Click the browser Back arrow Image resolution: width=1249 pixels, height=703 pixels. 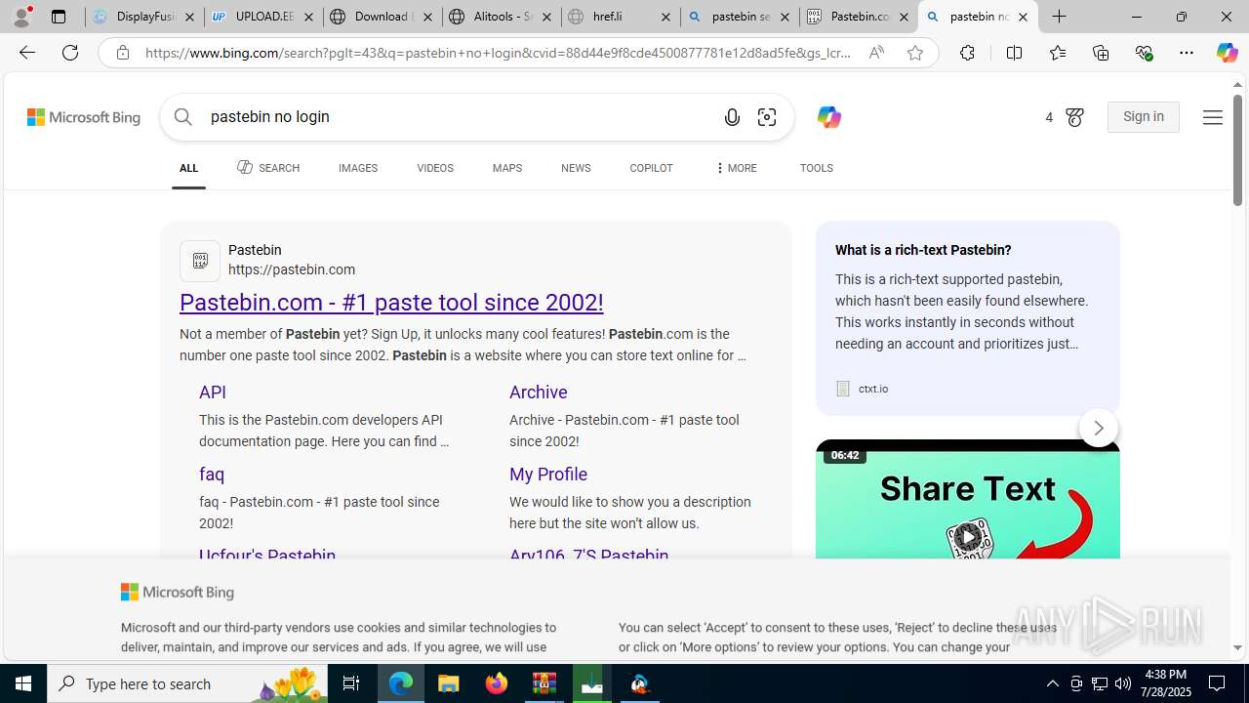(x=26, y=53)
